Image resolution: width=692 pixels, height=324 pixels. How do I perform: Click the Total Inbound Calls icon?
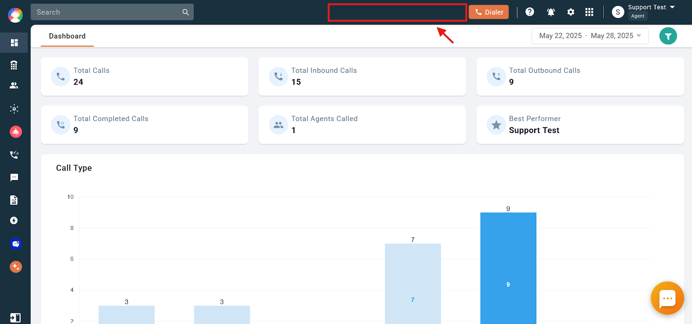pyautogui.click(x=279, y=76)
